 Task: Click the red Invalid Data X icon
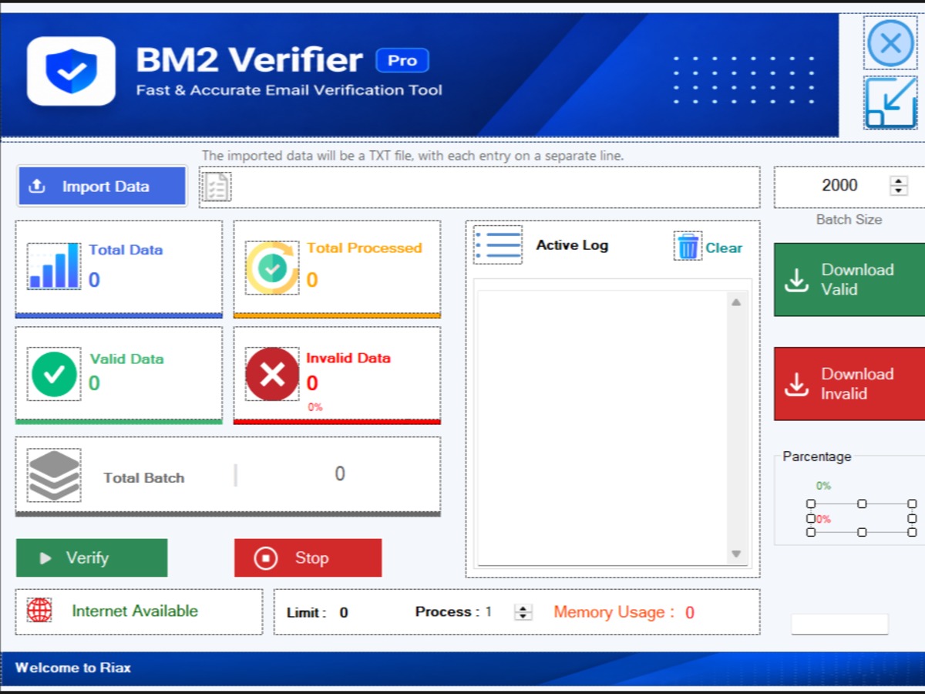pos(272,374)
